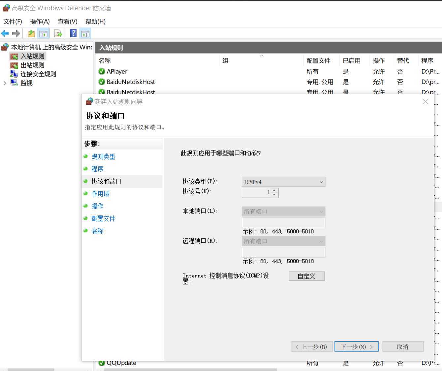The width and height of the screenshot is (442, 371).
Task: Select the QQUpdate rule row
Action: coord(269,363)
